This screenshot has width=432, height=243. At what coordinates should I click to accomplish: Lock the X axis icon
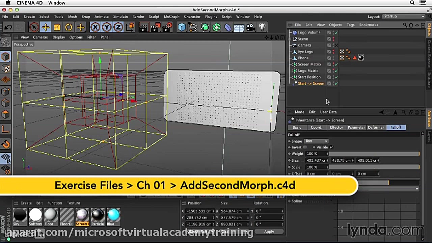pyautogui.click(x=96, y=27)
